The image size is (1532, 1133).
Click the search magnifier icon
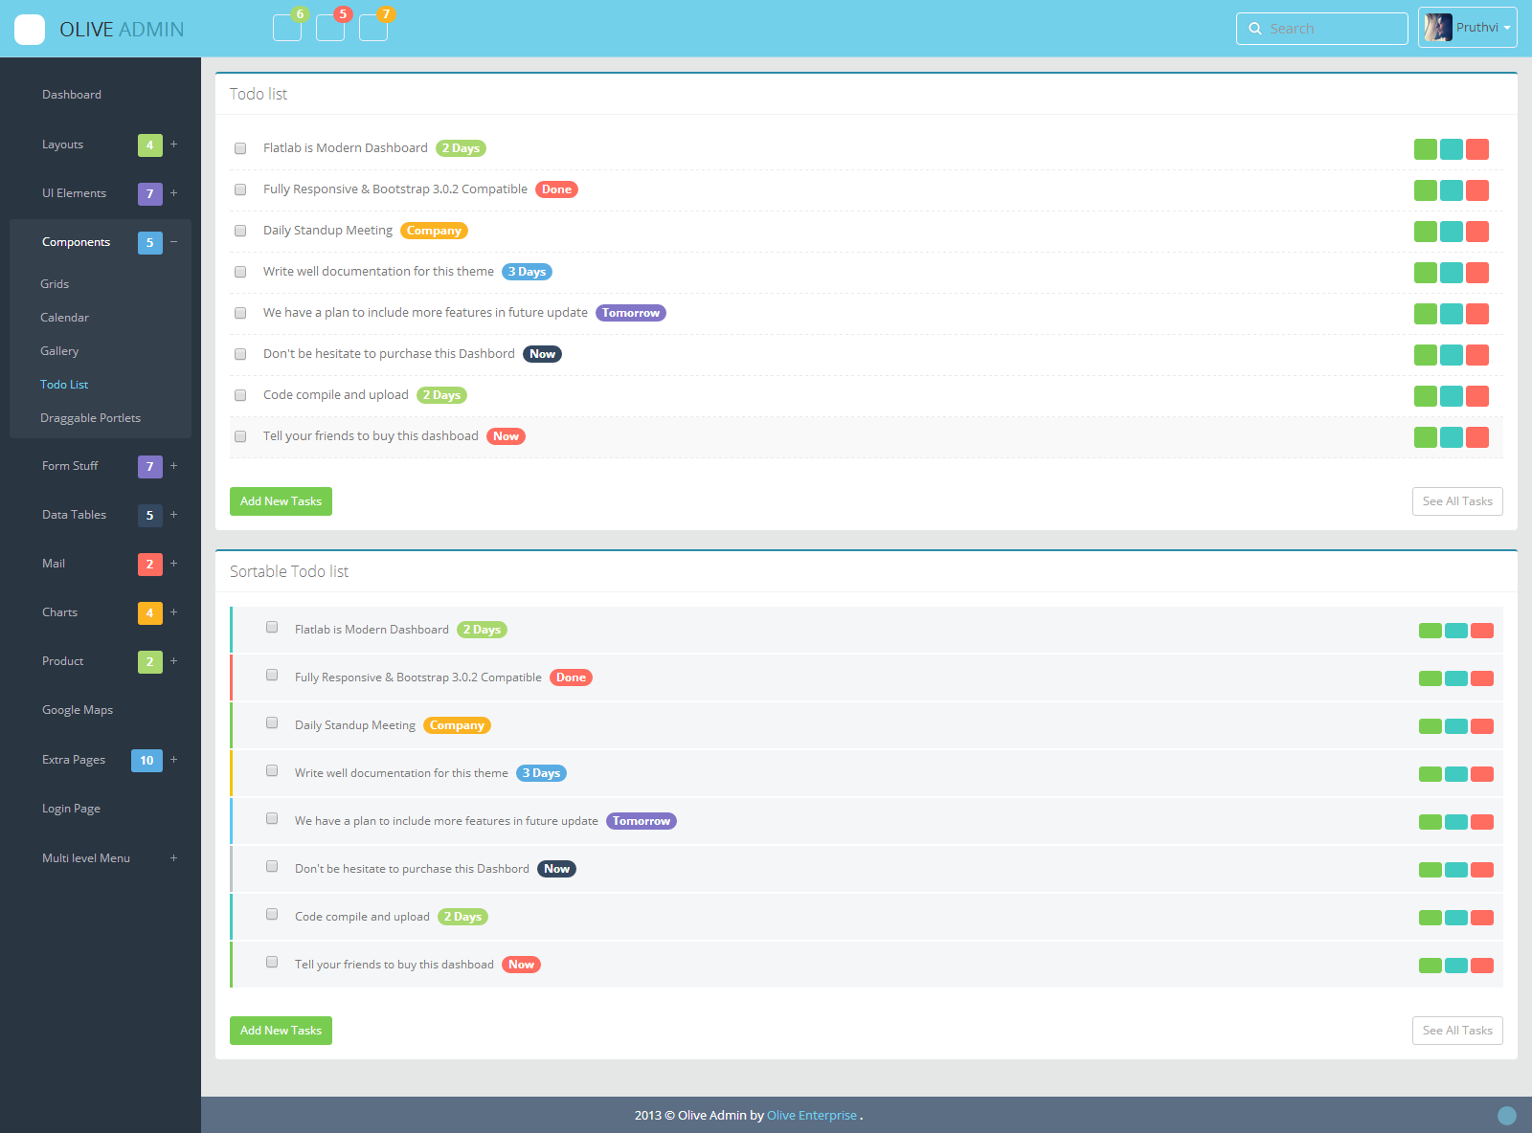(x=1255, y=29)
